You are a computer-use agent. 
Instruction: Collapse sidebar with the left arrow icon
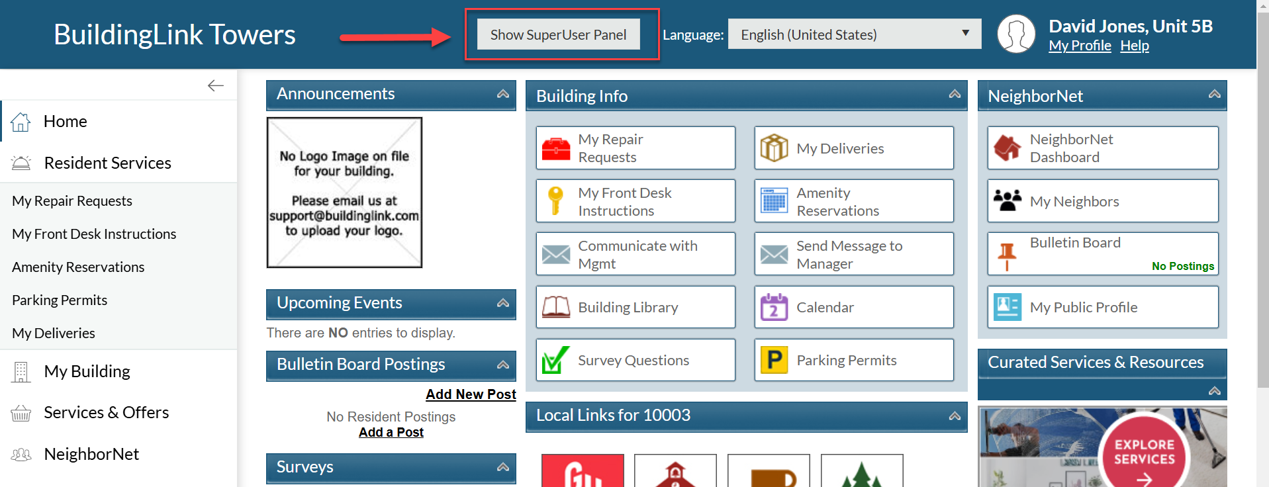216,85
